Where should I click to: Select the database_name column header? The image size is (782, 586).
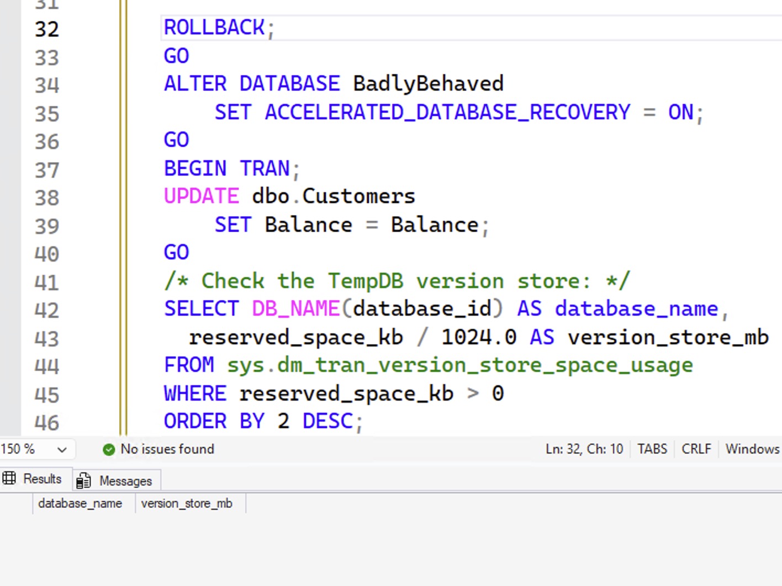(x=81, y=503)
